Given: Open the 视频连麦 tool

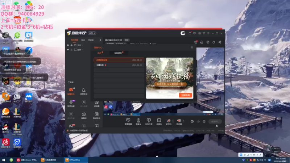Looking at the screenshot, I should [x=71, y=104].
